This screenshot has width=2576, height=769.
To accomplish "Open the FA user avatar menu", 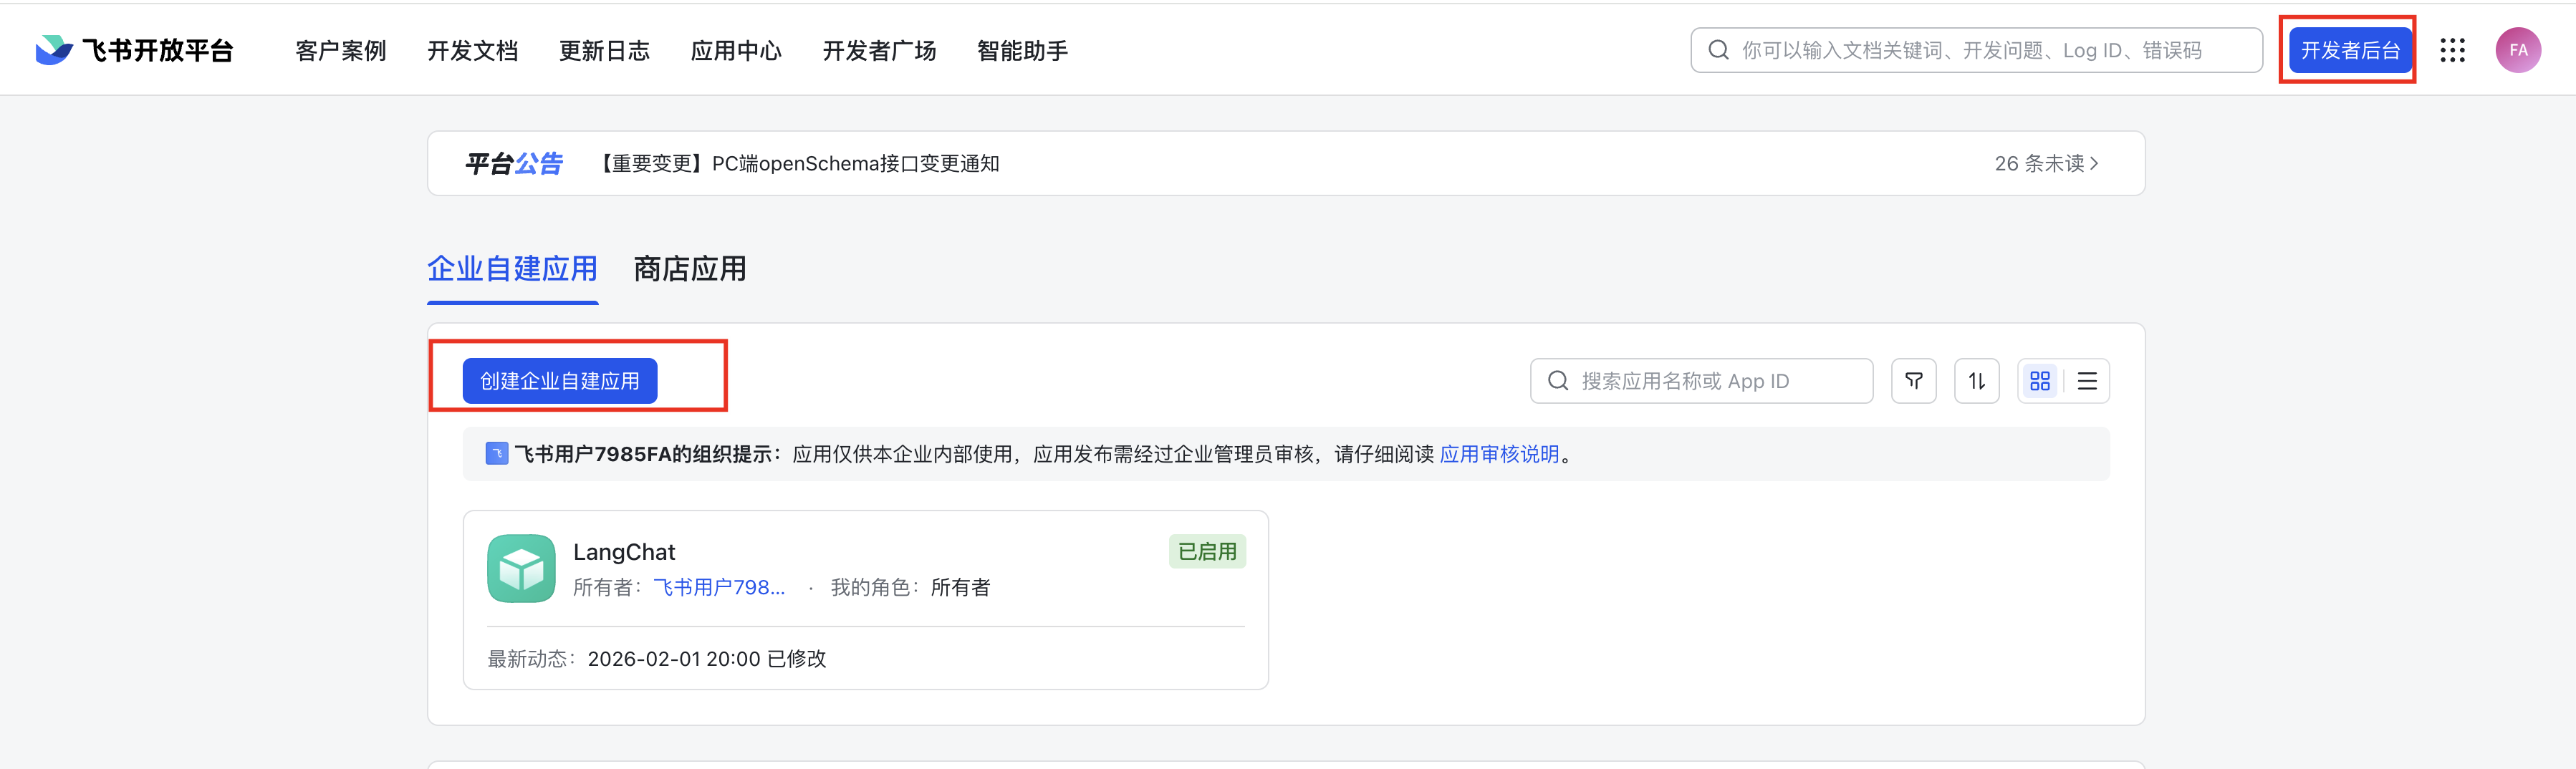I will click(2517, 50).
